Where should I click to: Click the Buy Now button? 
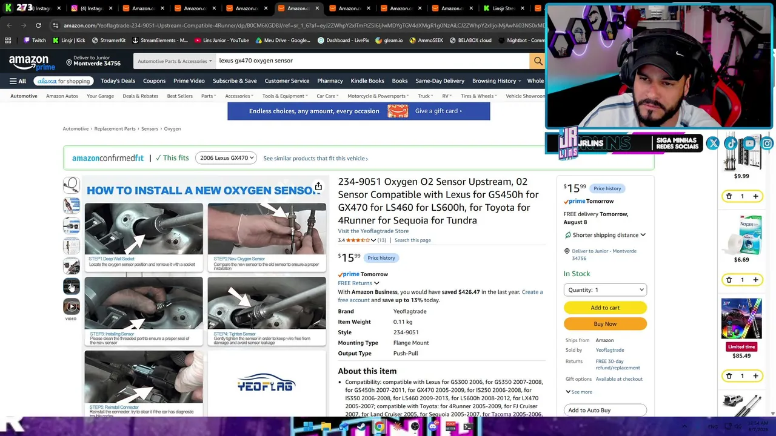[x=605, y=324]
